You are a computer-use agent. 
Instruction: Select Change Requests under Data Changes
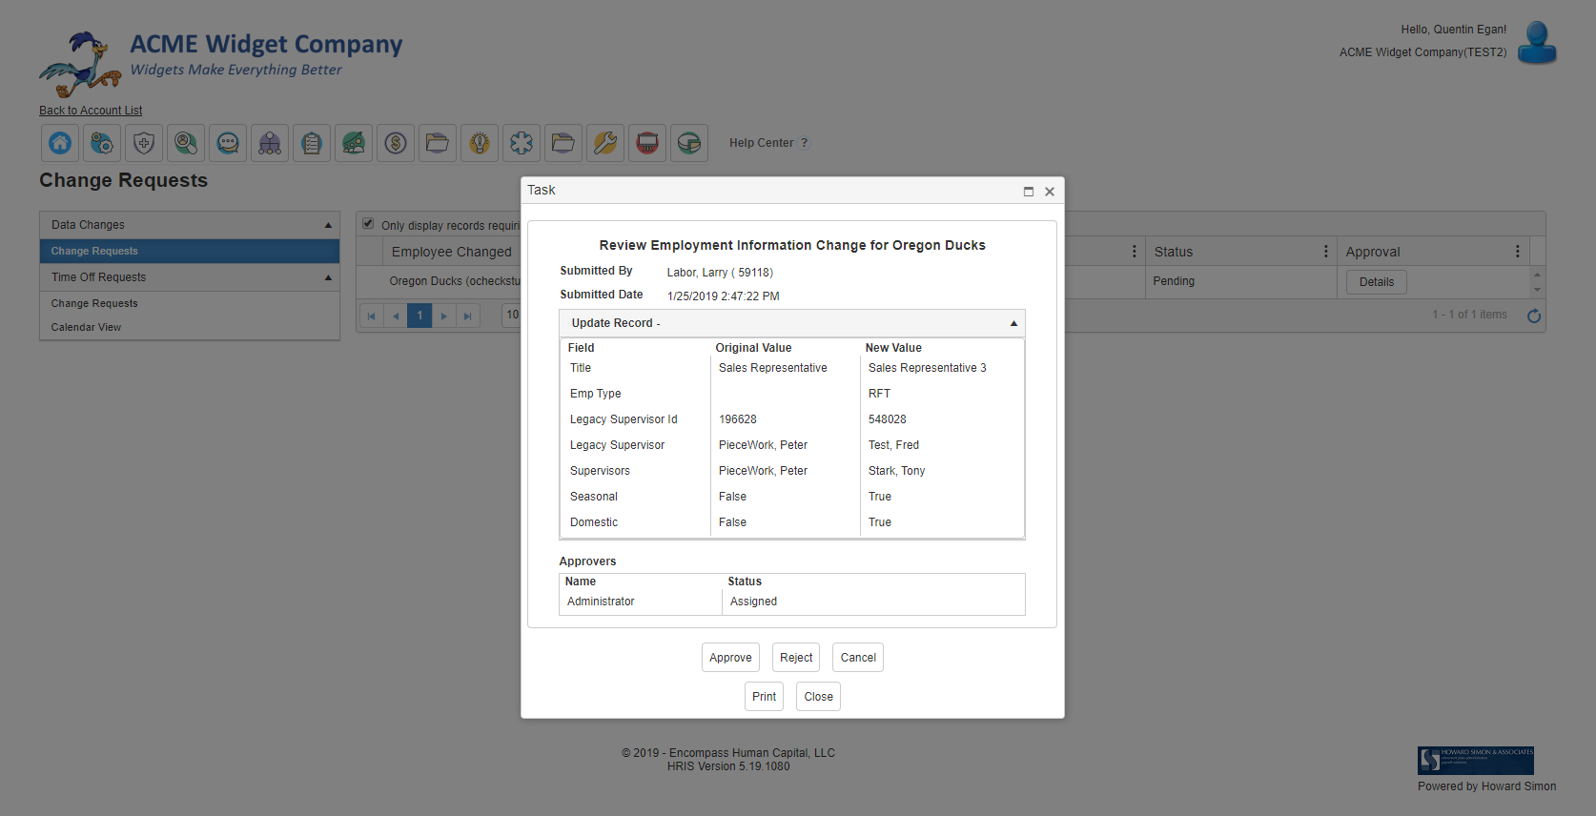click(190, 251)
